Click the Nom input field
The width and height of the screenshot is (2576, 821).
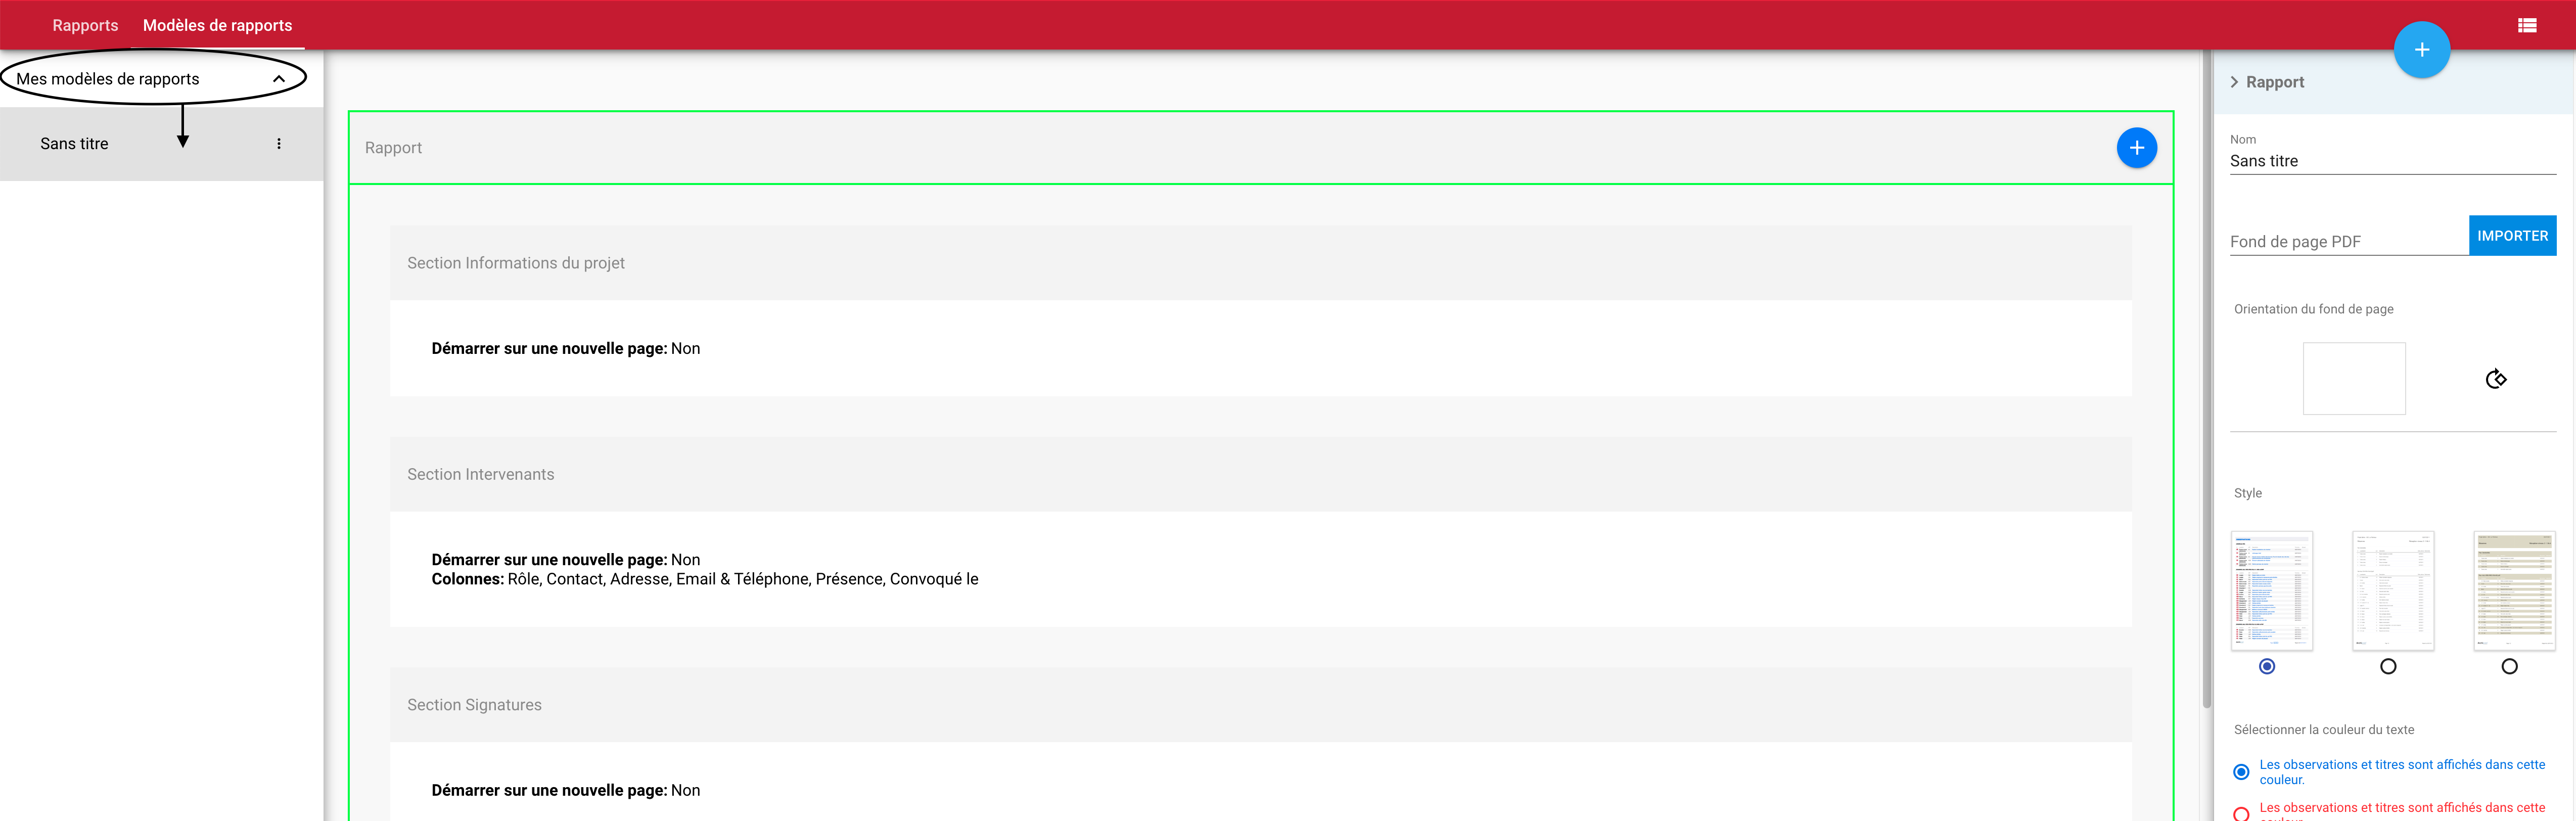point(2392,161)
